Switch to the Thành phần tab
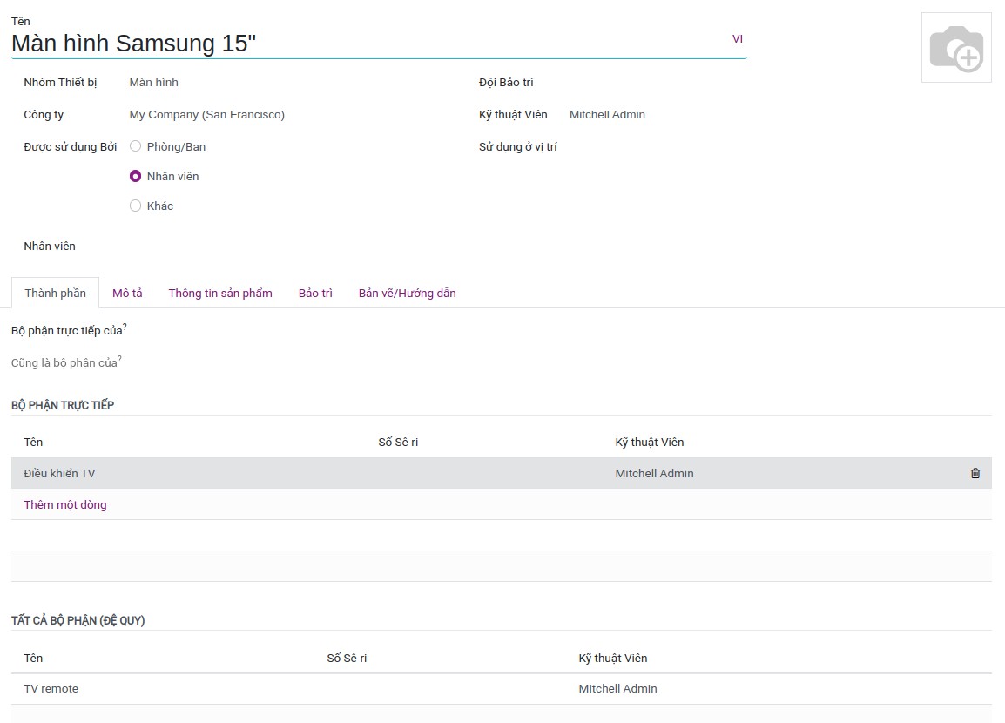The height and width of the screenshot is (723, 1005). click(55, 293)
